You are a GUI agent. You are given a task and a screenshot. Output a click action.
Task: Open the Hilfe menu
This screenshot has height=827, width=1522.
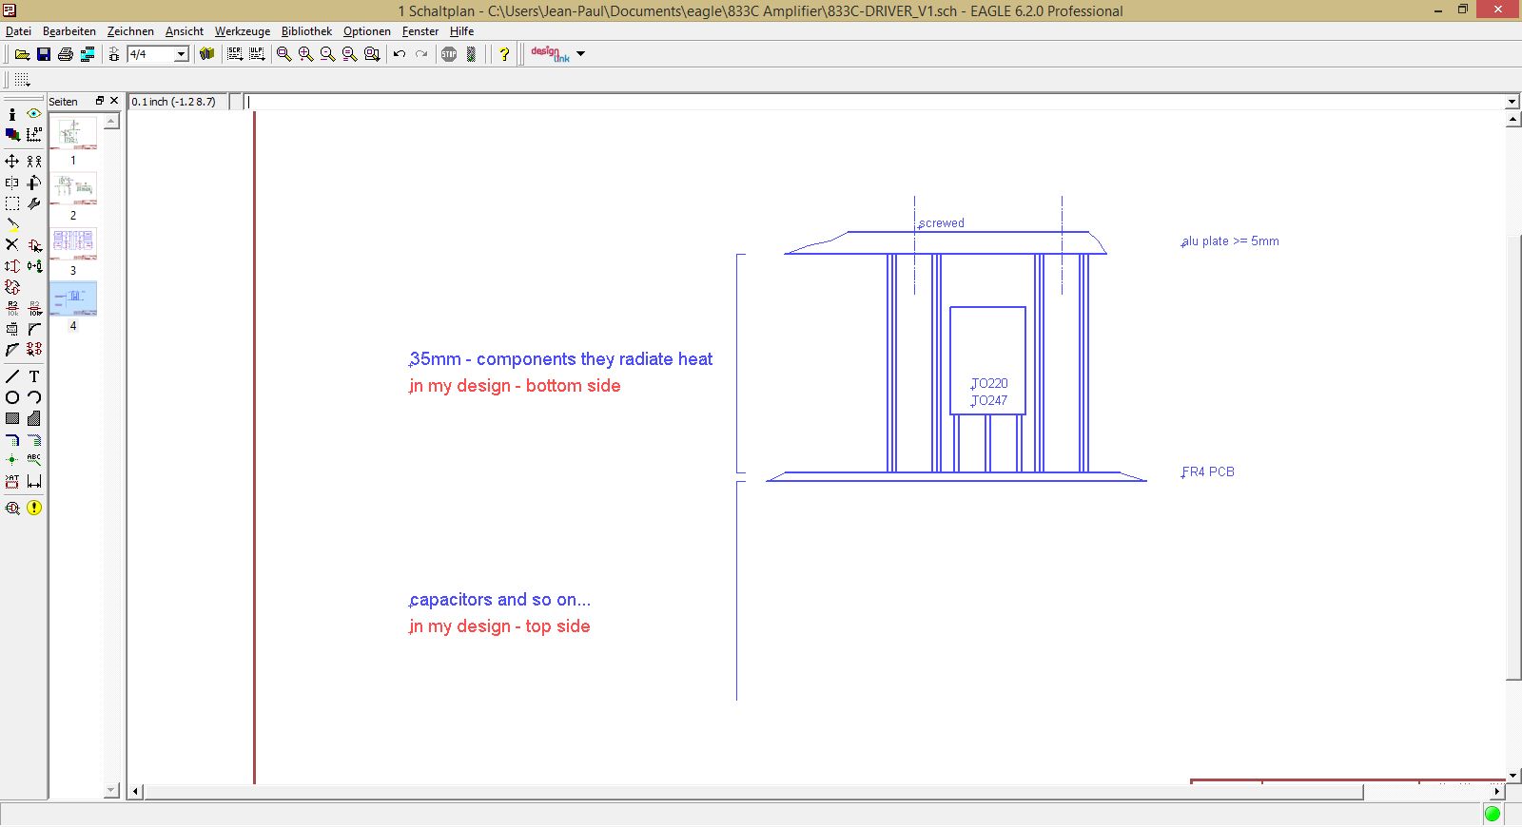462,31
